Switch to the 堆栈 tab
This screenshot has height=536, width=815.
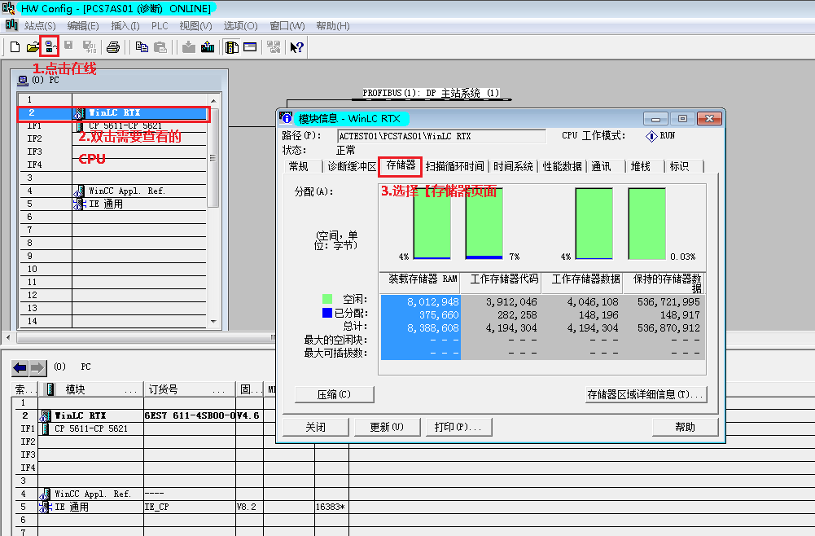(x=640, y=166)
